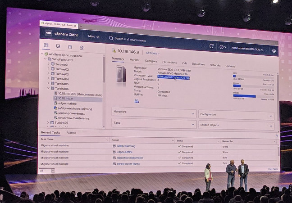The width and height of the screenshot is (292, 203).
Task: Expand the Turbine01 tree node
Action: click(x=48, y=63)
